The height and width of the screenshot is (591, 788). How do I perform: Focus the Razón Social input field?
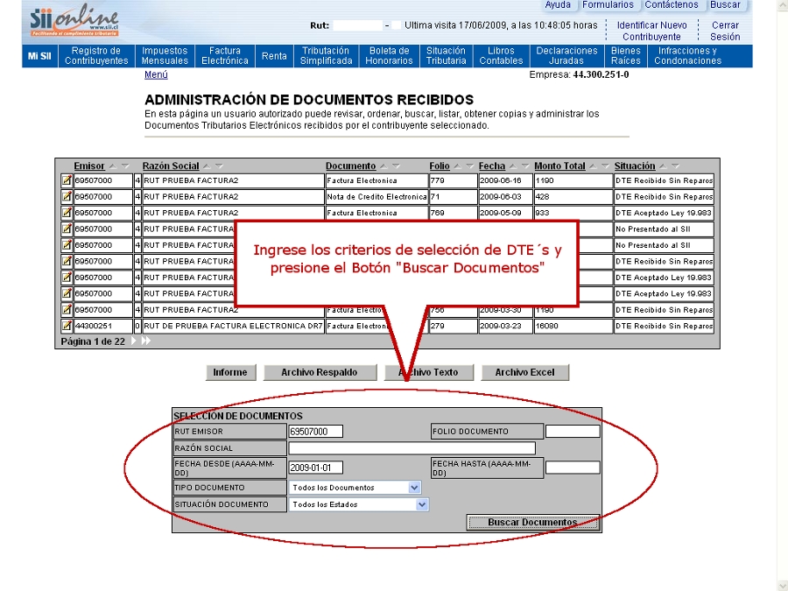click(412, 447)
